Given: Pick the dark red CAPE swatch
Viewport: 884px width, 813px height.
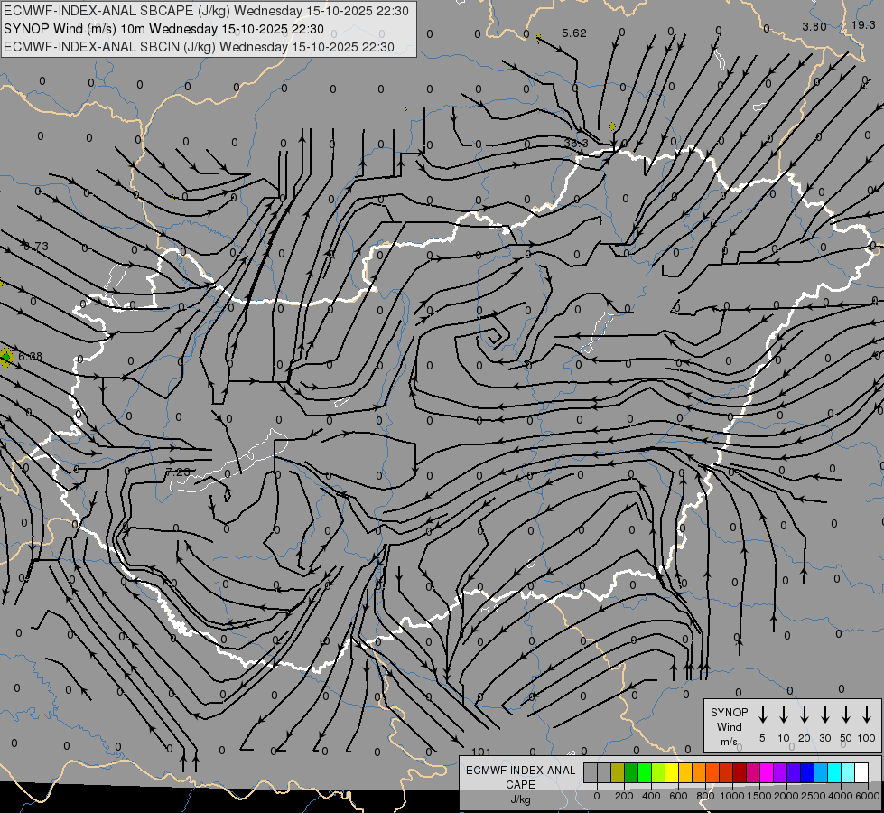Looking at the screenshot, I should click(x=740, y=772).
